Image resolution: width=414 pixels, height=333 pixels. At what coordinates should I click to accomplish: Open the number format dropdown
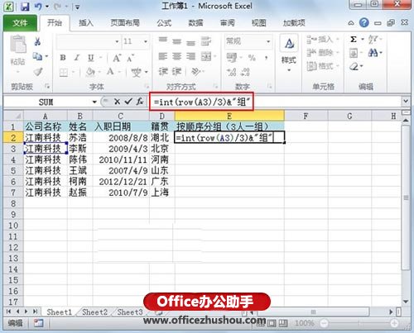point(268,41)
